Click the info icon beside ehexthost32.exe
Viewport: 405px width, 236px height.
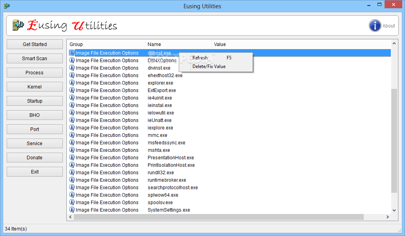coord(72,75)
